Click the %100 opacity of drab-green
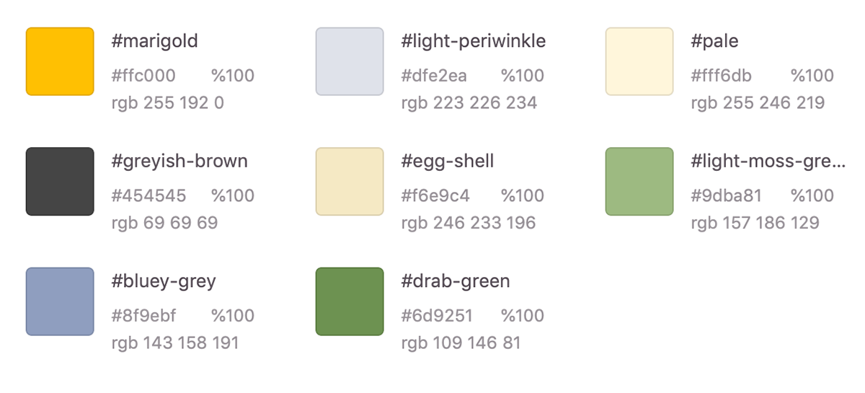865x393 pixels. (x=523, y=316)
